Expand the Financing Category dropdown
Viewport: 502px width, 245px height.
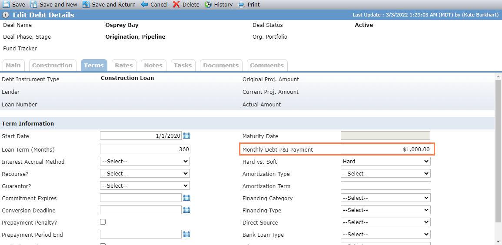[x=386, y=198]
